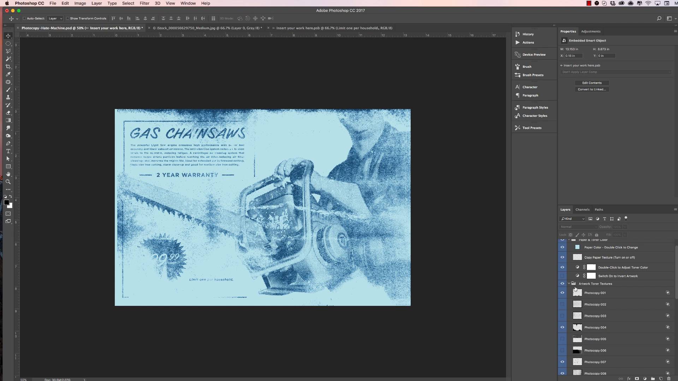Switch to the Channels tab

pos(582,210)
